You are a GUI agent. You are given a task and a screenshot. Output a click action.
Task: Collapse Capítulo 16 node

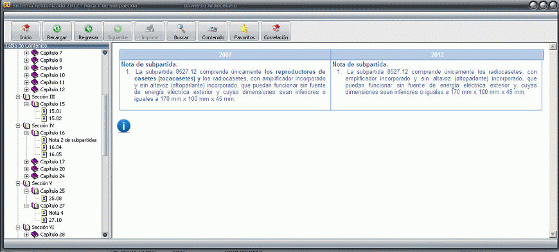click(x=26, y=133)
